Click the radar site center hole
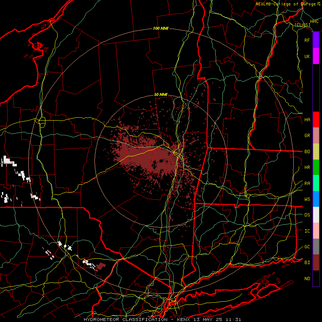This screenshot has height=322, width=322. 161,161
